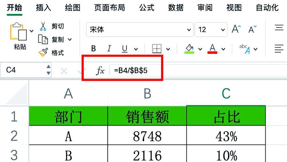Apply red font color A
The height and width of the screenshot is (162, 287).
click(212, 49)
